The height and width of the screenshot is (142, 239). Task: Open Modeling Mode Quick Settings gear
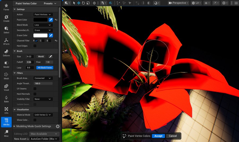click(x=58, y=126)
